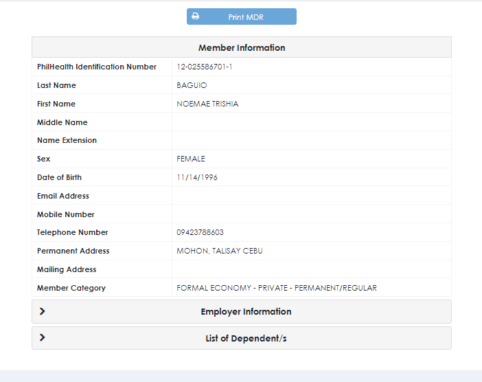
Task: Click the Member Information panel header
Action: click(x=242, y=48)
